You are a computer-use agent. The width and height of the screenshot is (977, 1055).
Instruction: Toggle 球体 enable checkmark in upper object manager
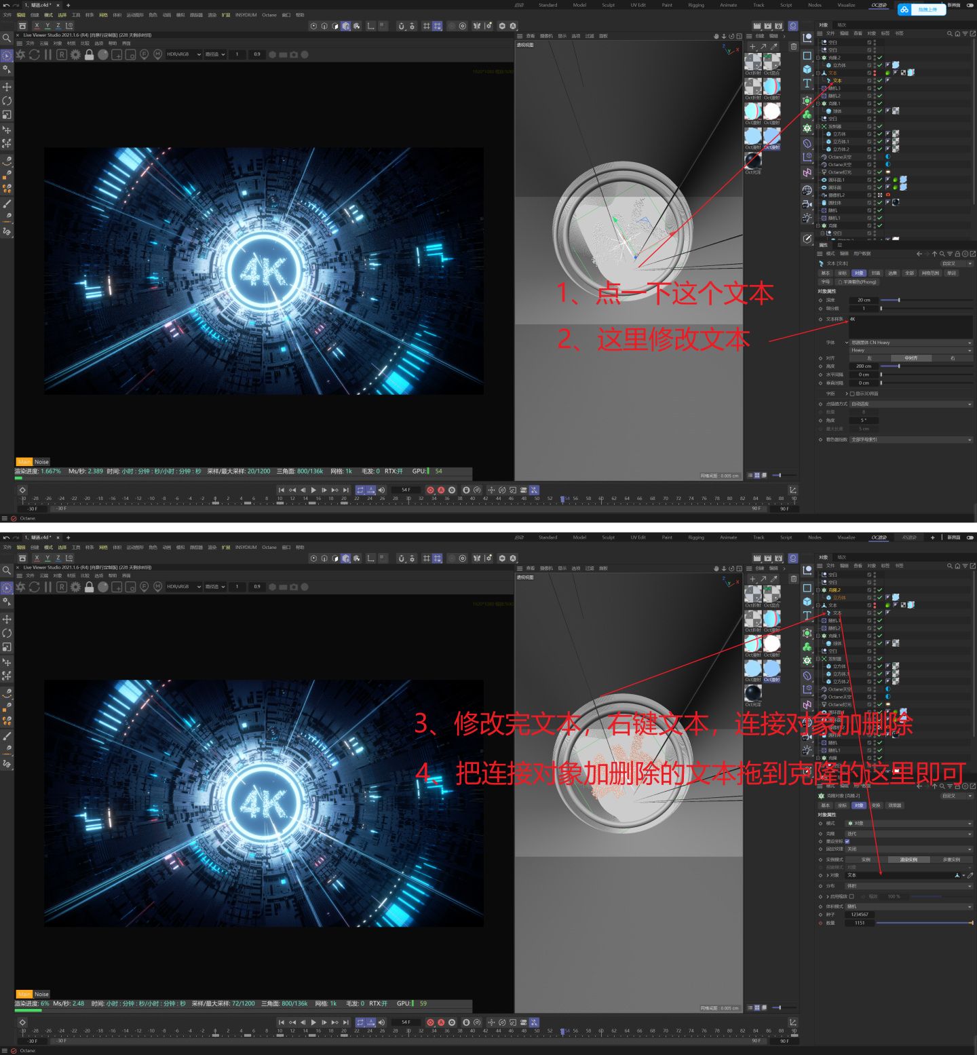(880, 111)
